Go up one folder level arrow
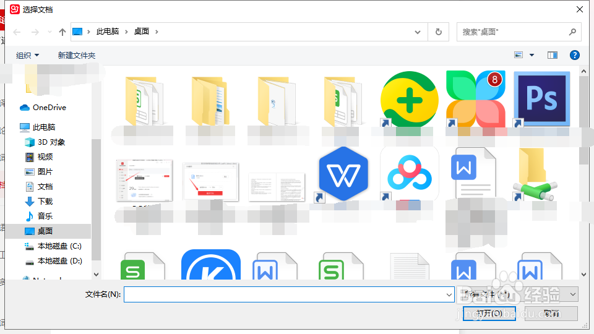This screenshot has width=594, height=334. point(62,32)
